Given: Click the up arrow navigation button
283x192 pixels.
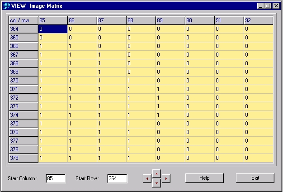Looking at the screenshot, I should (156, 173).
